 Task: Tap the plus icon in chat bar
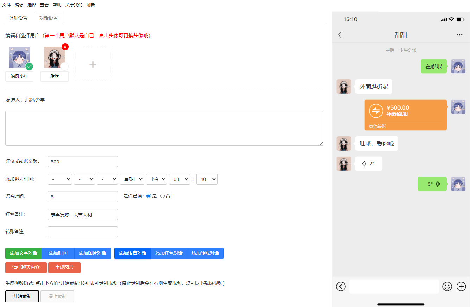pyautogui.click(x=461, y=287)
